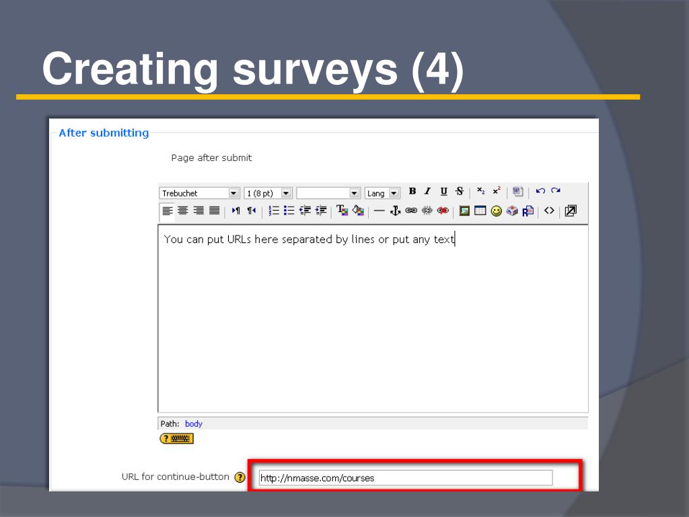Toggle strikethrough formatting
This screenshot has height=517, width=689.
pos(460,191)
